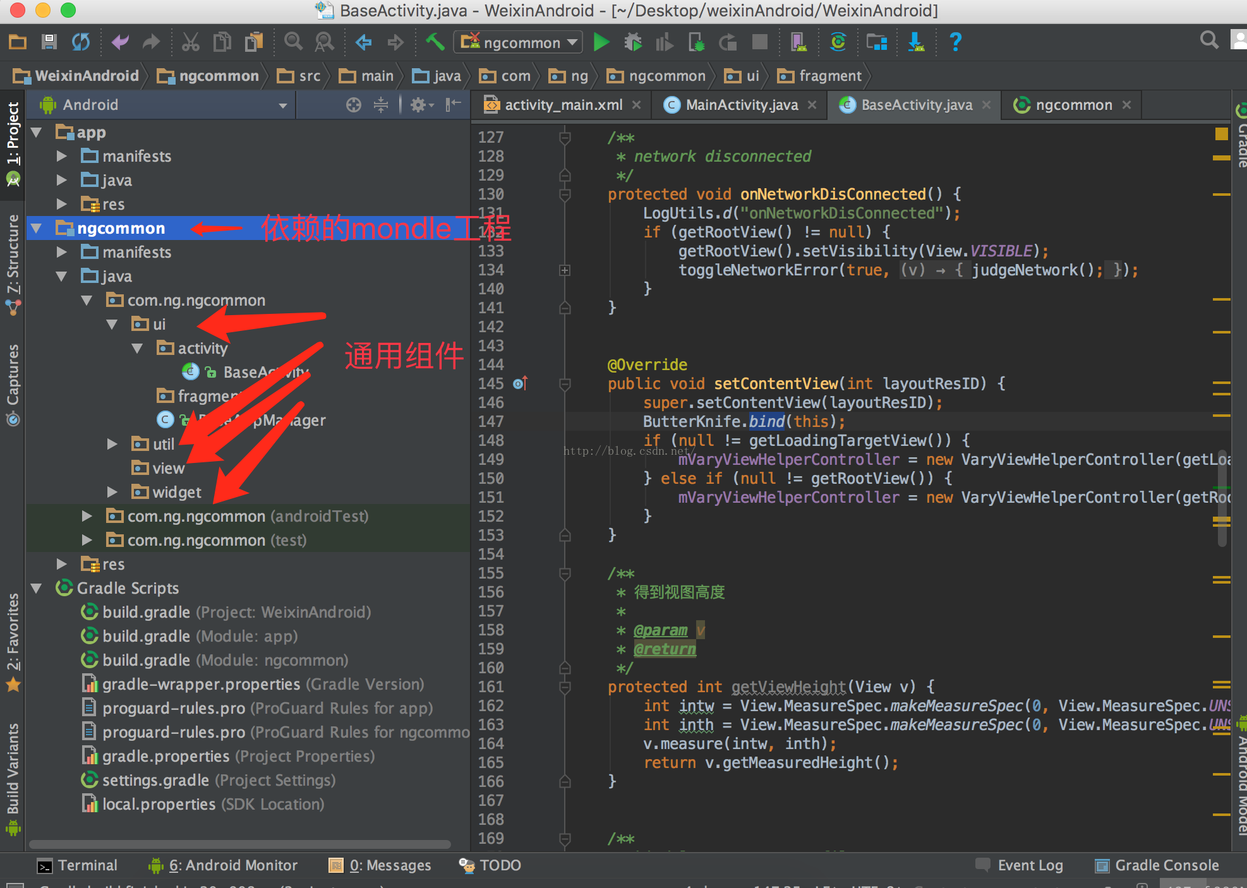Click the Sync Project with Gradle icon
Image resolution: width=1247 pixels, height=888 pixels.
(x=838, y=42)
